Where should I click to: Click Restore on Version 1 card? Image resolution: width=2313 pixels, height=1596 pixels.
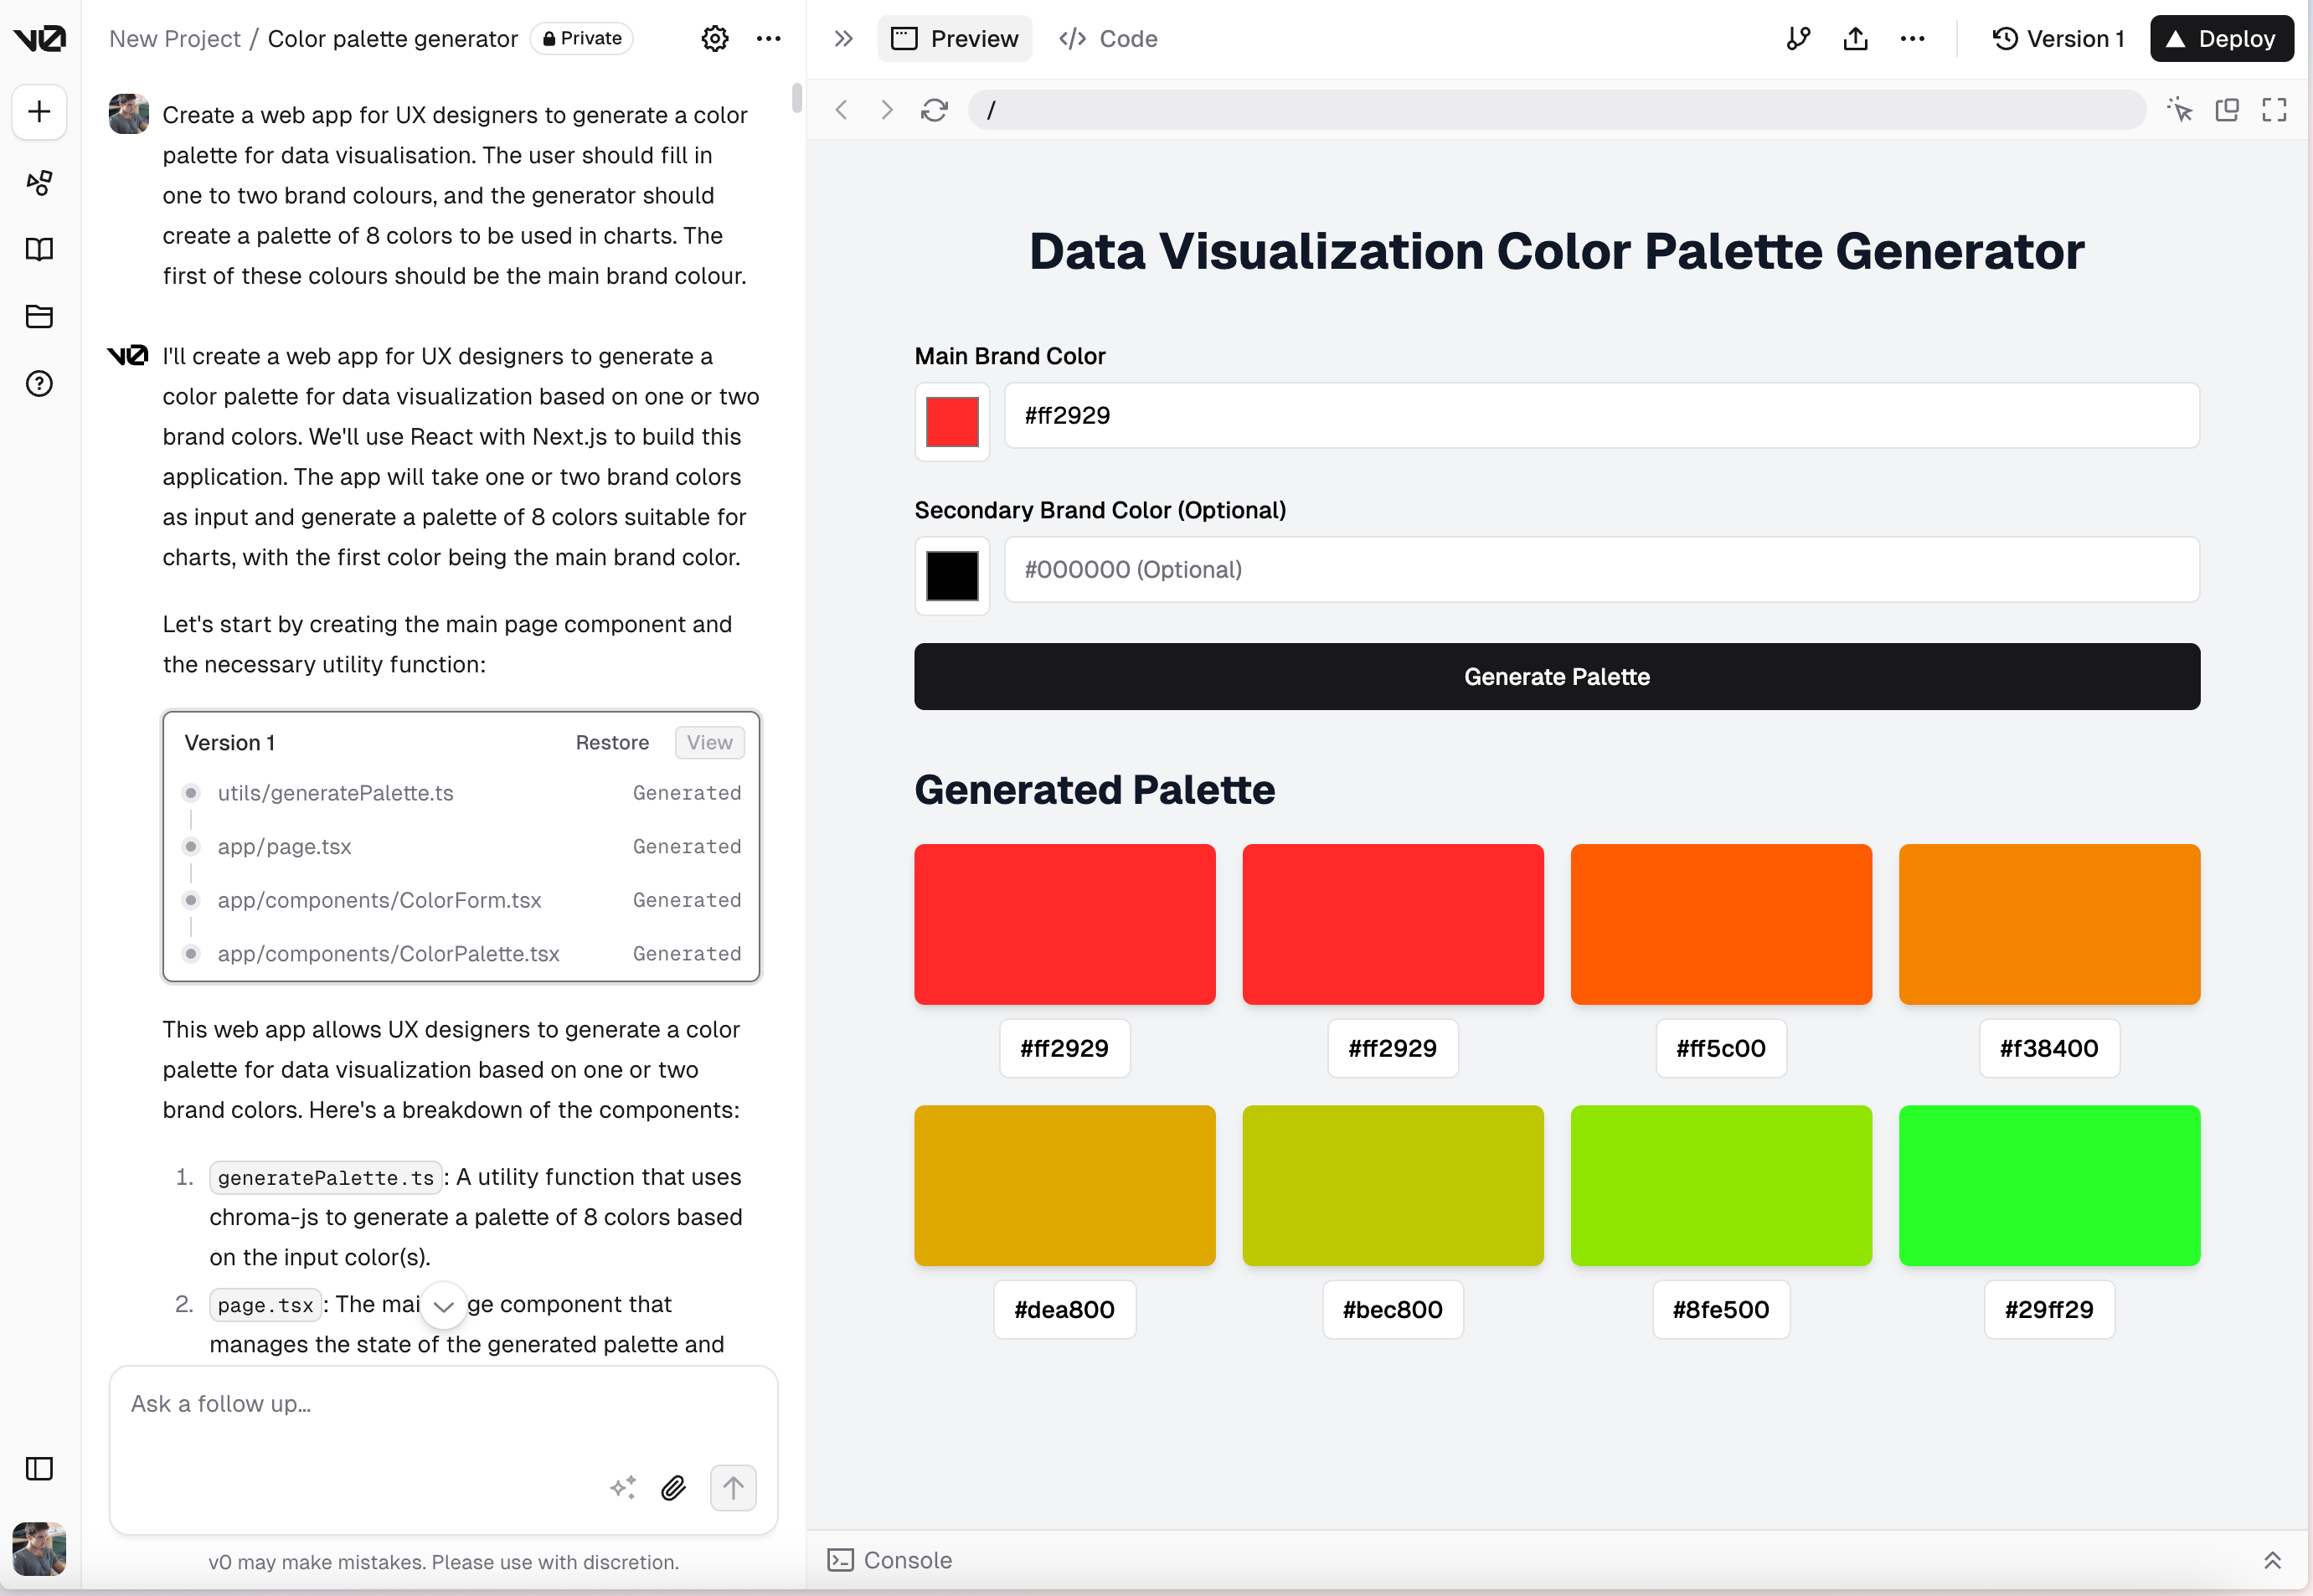pyautogui.click(x=612, y=743)
